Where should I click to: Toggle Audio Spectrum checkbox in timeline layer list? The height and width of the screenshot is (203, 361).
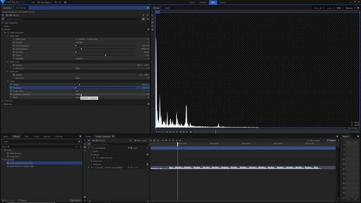click(x=97, y=158)
